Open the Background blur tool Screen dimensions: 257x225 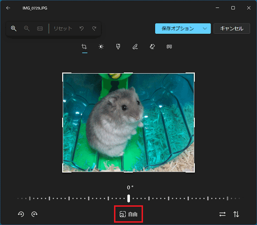pos(169,47)
